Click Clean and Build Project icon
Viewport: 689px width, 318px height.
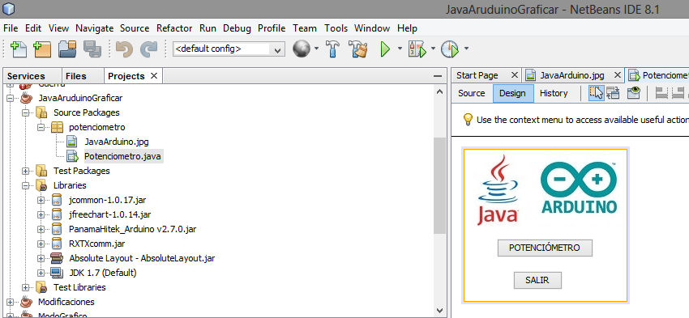click(x=357, y=49)
